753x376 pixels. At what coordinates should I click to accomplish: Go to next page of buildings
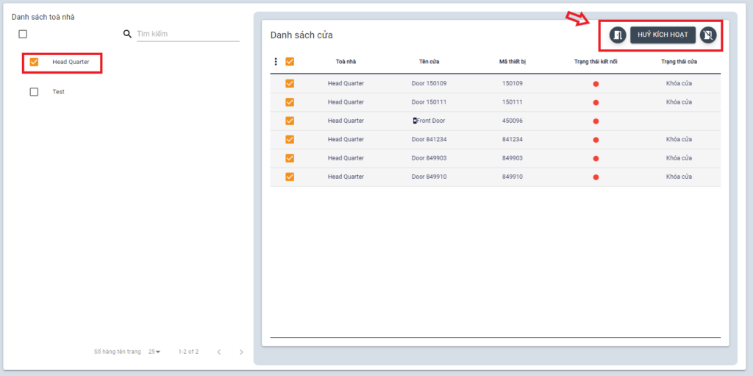[x=241, y=352]
